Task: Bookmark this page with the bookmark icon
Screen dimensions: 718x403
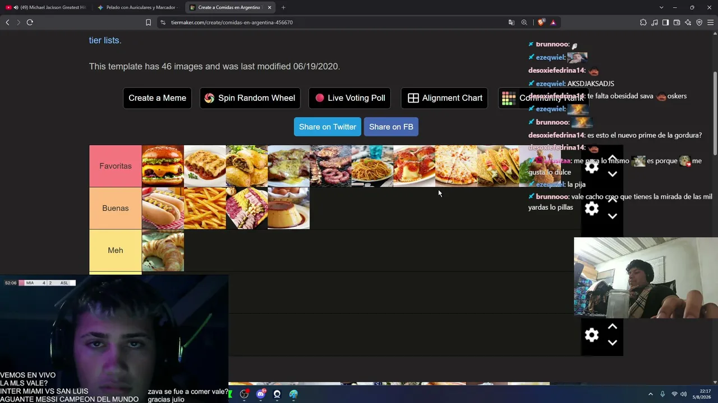Action: click(148, 22)
